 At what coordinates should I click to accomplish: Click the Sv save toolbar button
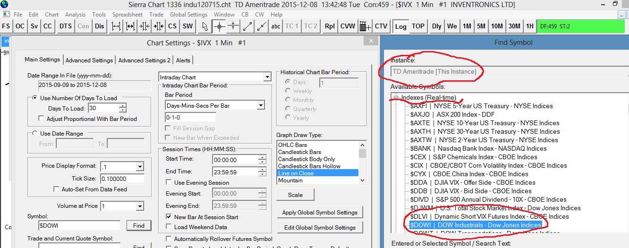click(34, 26)
